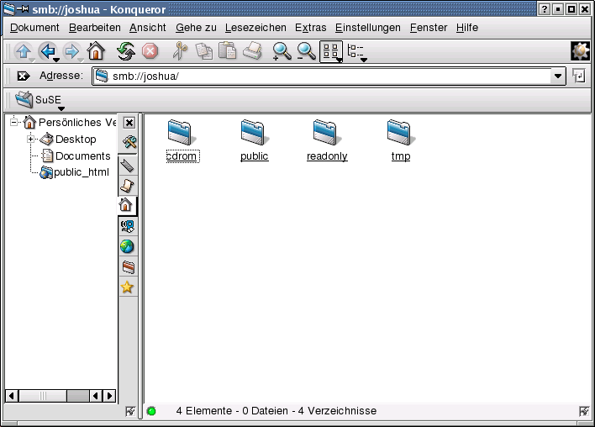The height and width of the screenshot is (427, 595).
Task: Toggle the tree view mode button
Action: tap(356, 51)
